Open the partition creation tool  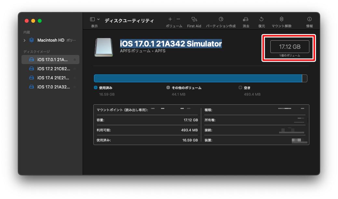point(221,19)
